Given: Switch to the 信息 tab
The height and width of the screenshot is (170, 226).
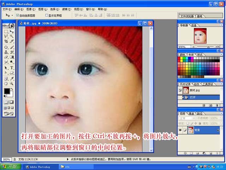Looking at the screenshot, I should [x=194, y=25].
